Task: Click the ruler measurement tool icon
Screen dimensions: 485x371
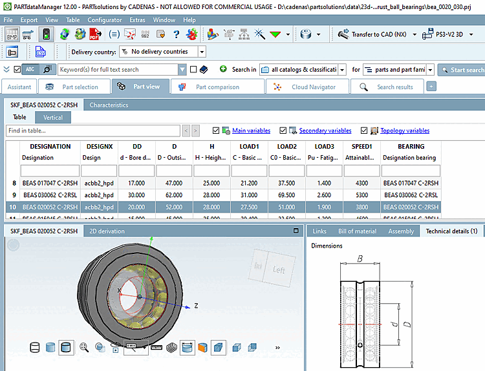Action: pyautogui.click(x=155, y=348)
